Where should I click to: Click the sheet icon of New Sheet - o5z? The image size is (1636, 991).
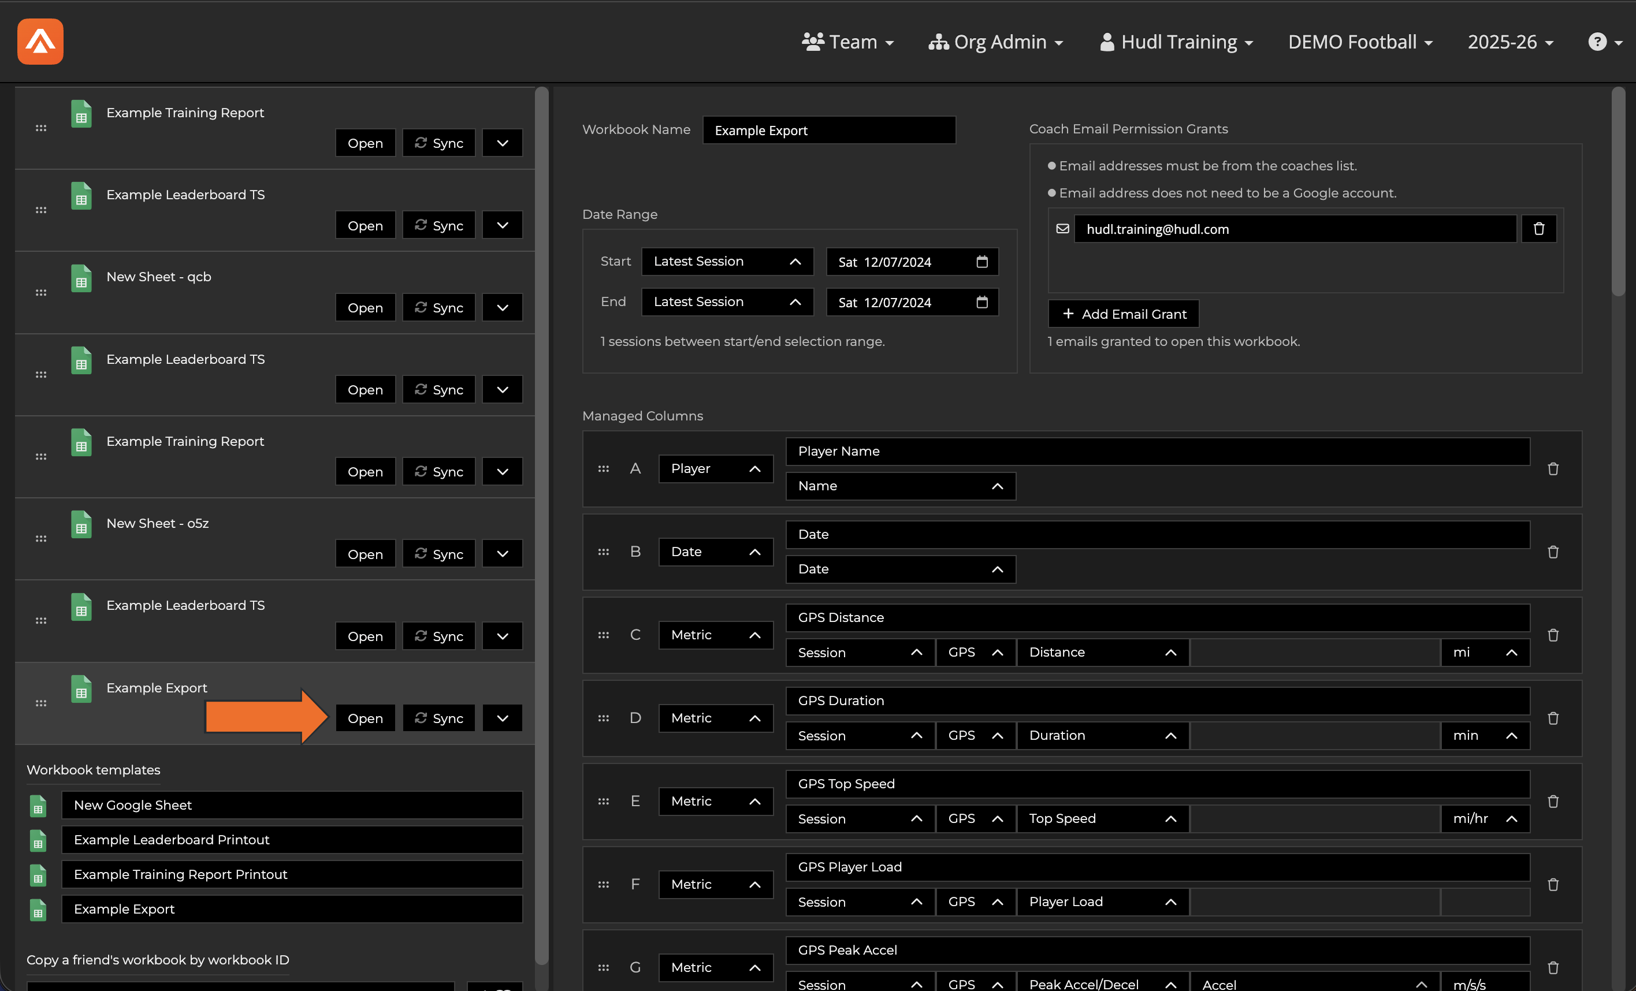click(81, 524)
